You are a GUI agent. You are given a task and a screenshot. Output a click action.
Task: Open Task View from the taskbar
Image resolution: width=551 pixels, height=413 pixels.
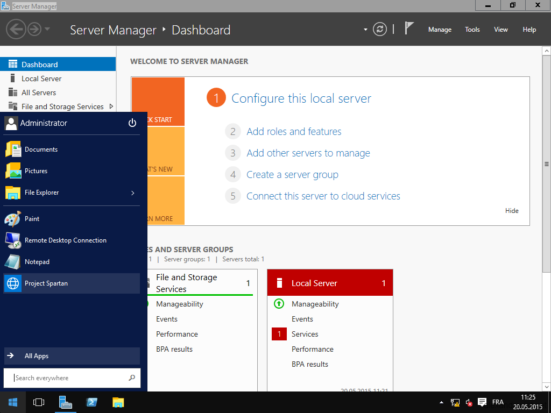pyautogui.click(x=38, y=402)
